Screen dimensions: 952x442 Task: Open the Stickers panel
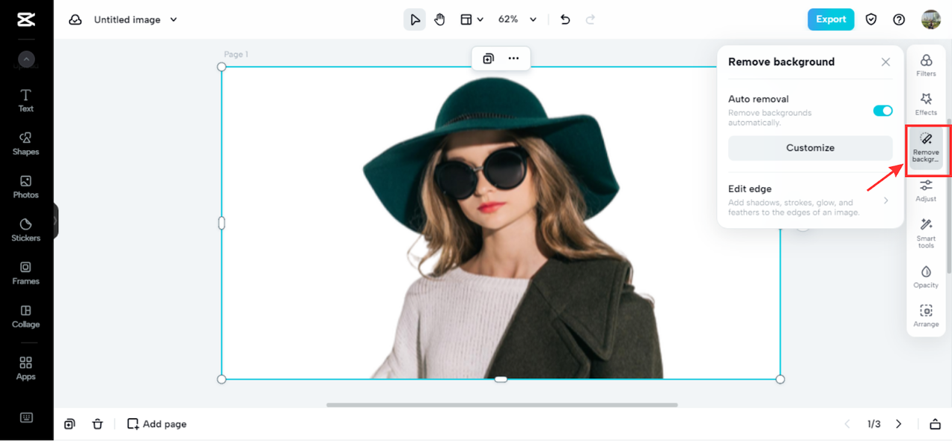pos(26,230)
